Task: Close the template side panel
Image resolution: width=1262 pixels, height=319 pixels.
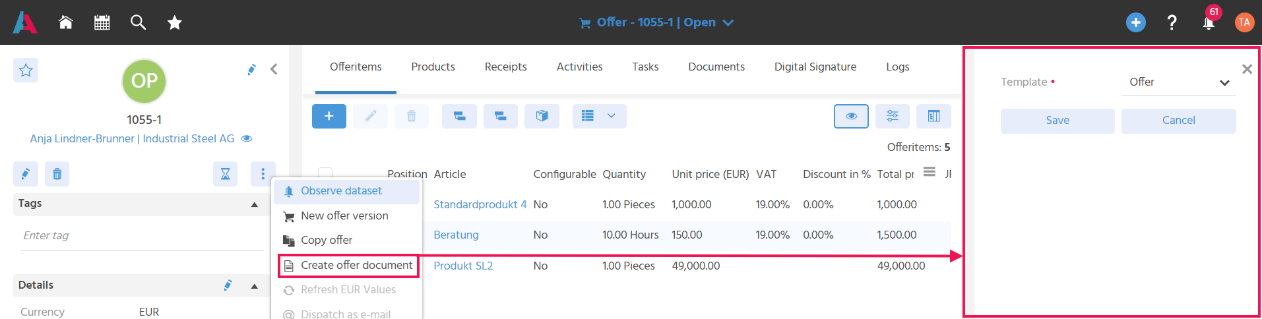Action: [x=1247, y=69]
